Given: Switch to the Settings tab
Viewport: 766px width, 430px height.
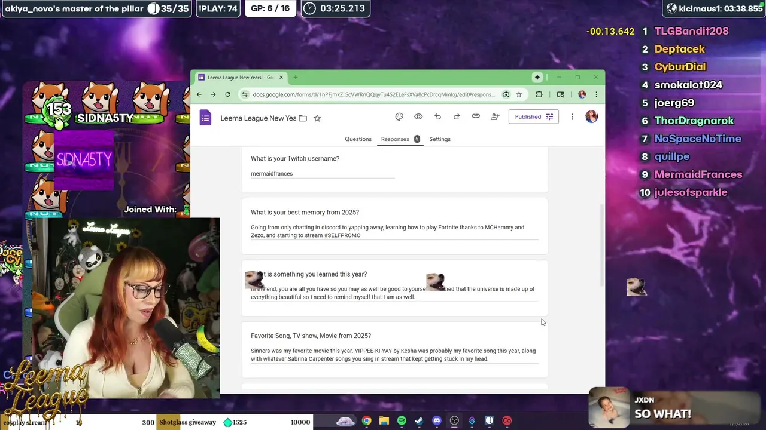Looking at the screenshot, I should 440,139.
